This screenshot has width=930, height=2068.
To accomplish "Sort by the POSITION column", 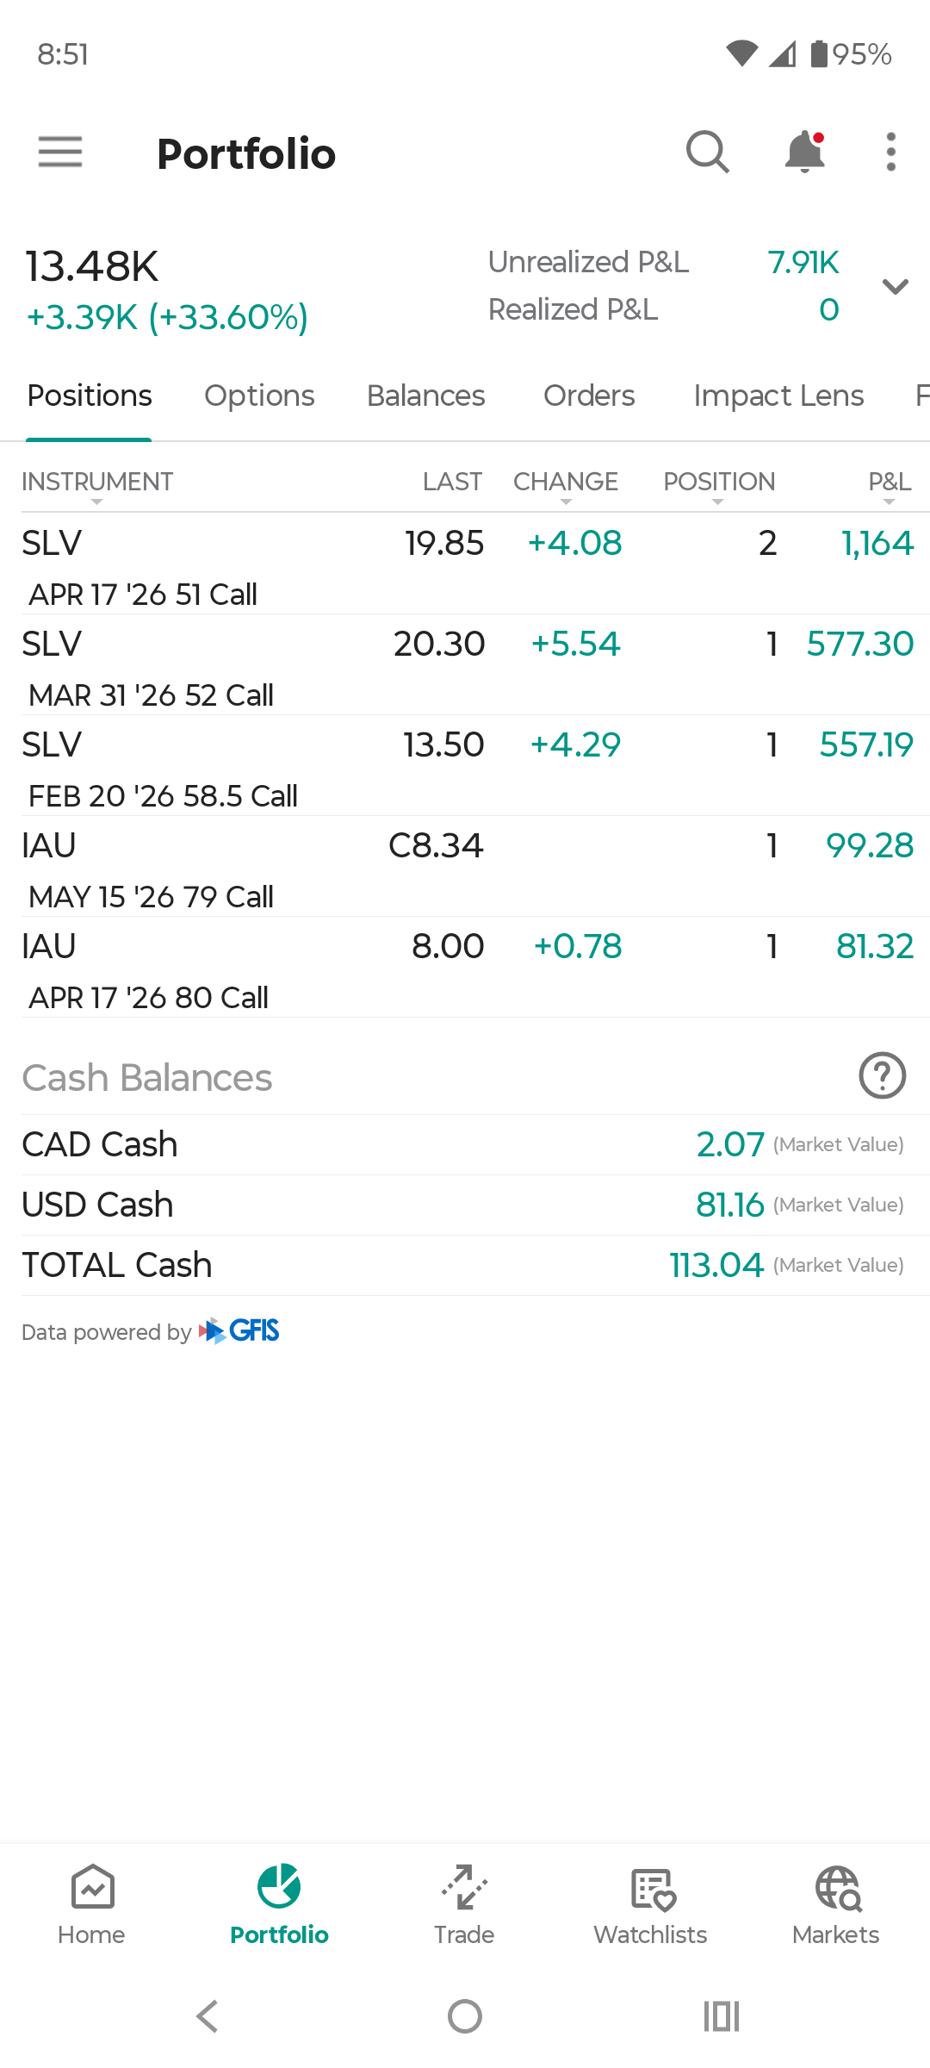I will tap(719, 483).
